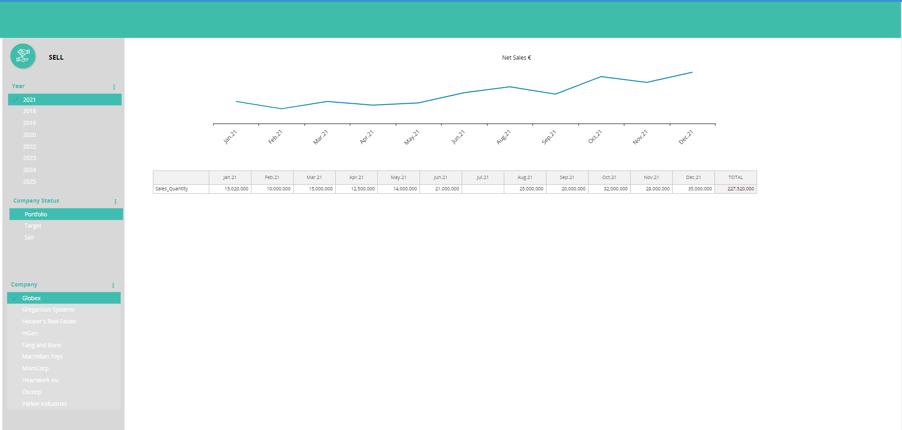Click the Dec.21 point on chart line
This screenshot has height=430, width=902.
pyautogui.click(x=692, y=72)
